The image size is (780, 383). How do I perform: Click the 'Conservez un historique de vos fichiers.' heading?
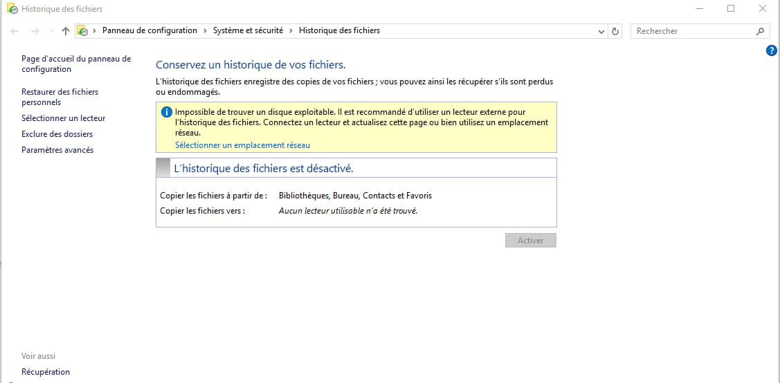pos(251,64)
